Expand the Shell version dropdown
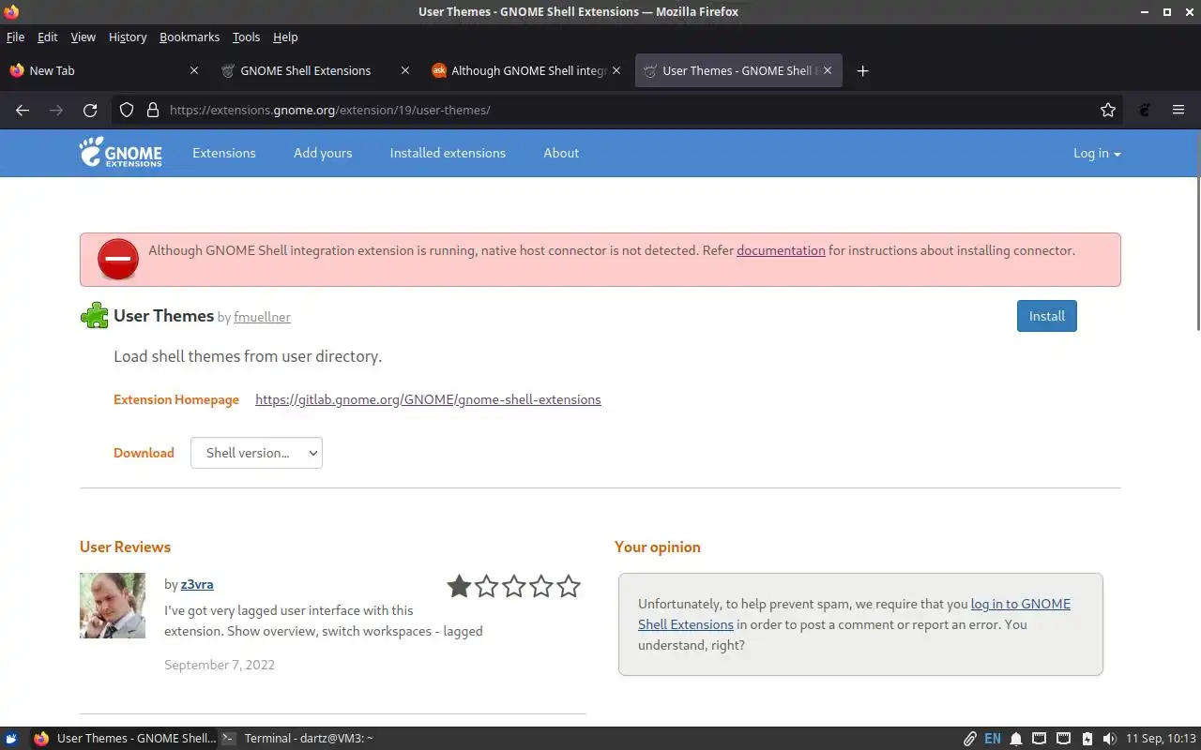Screen dimensions: 1201x750 pos(256,453)
